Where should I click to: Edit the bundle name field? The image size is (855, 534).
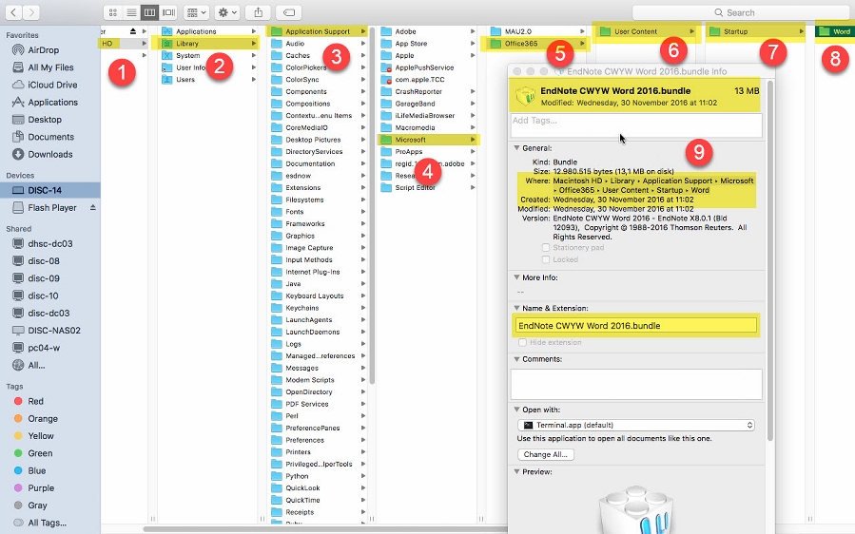pos(636,326)
